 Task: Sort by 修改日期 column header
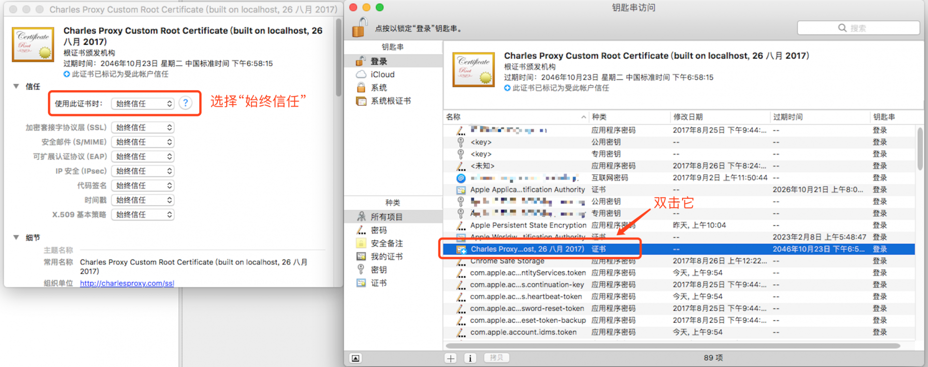click(720, 117)
